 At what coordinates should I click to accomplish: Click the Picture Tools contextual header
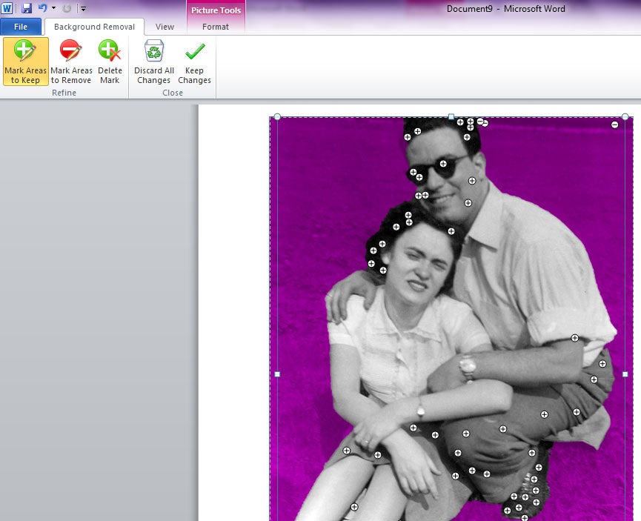point(216,10)
